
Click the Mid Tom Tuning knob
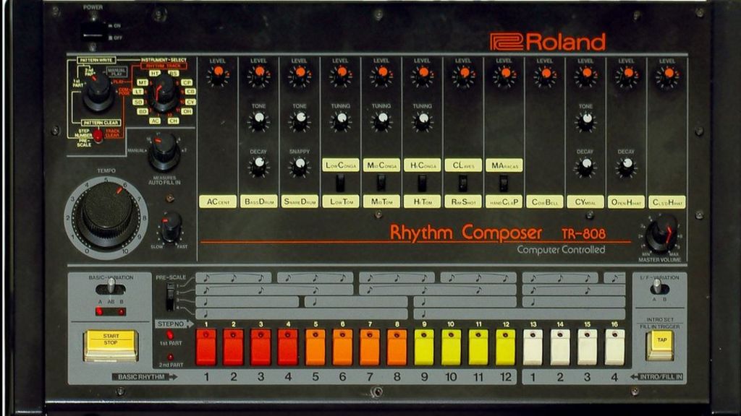[x=381, y=121]
